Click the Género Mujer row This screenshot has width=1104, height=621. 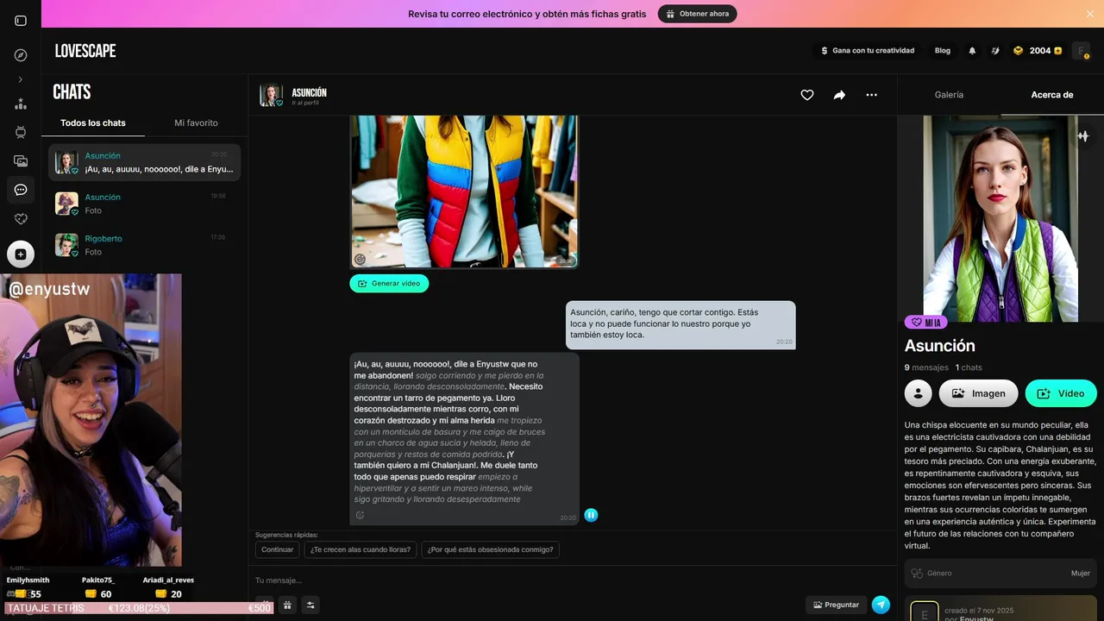pos(1000,573)
